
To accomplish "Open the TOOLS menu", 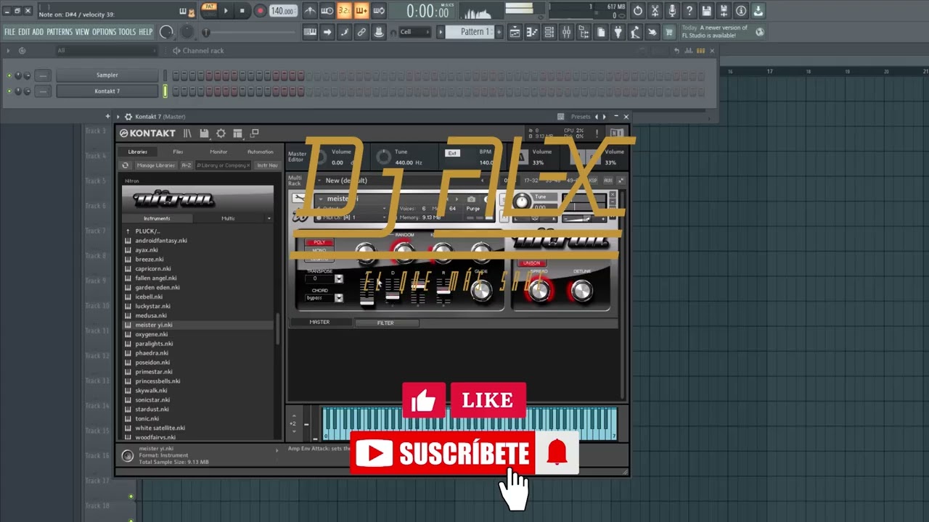I will [x=127, y=32].
